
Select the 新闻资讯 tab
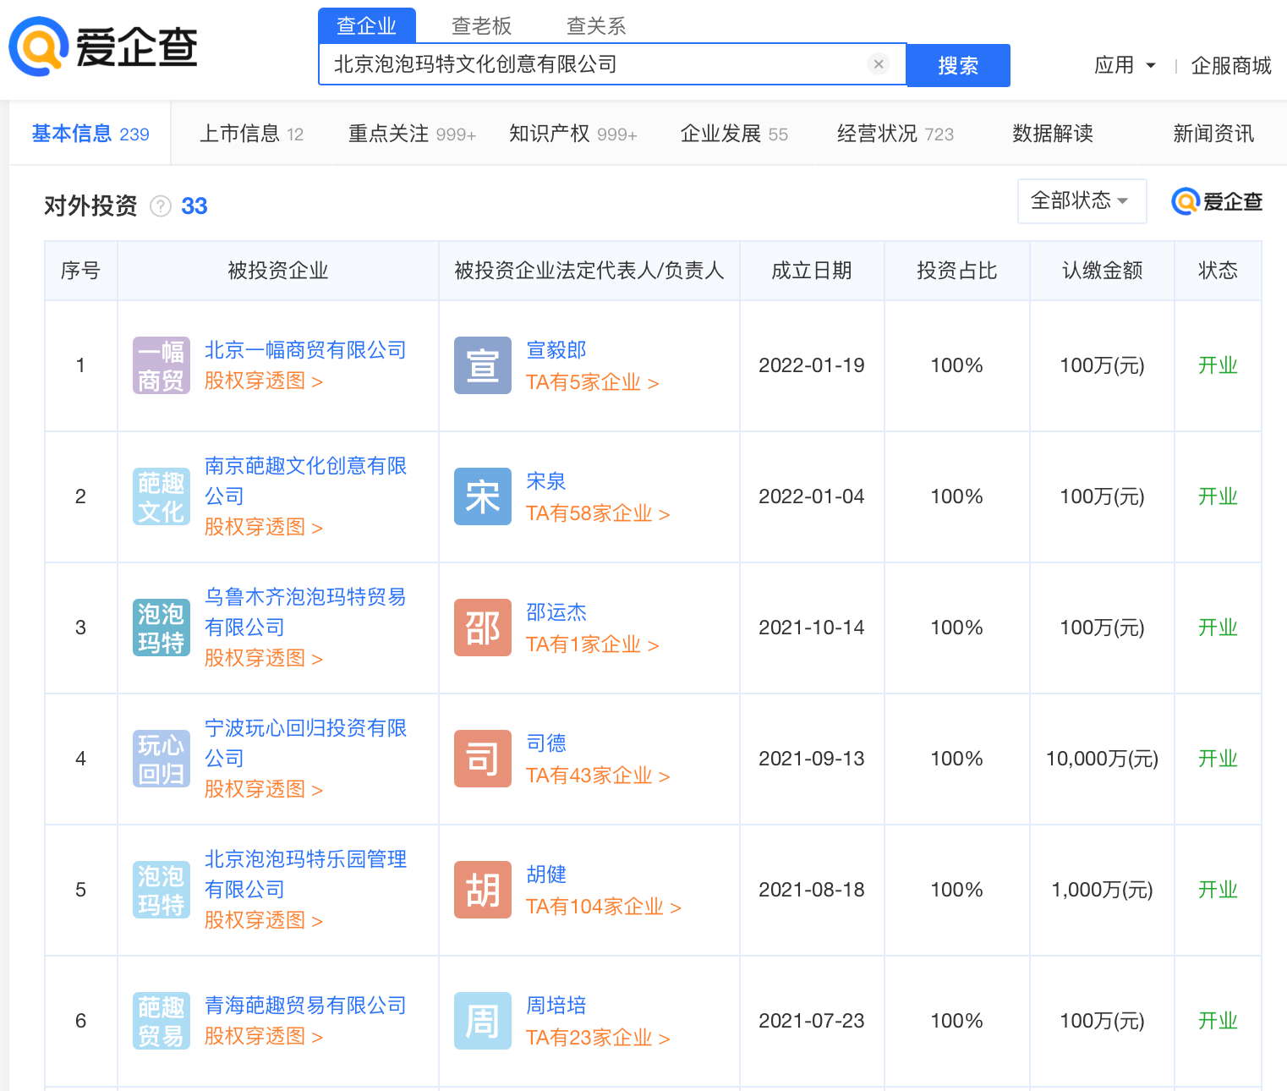(x=1213, y=134)
